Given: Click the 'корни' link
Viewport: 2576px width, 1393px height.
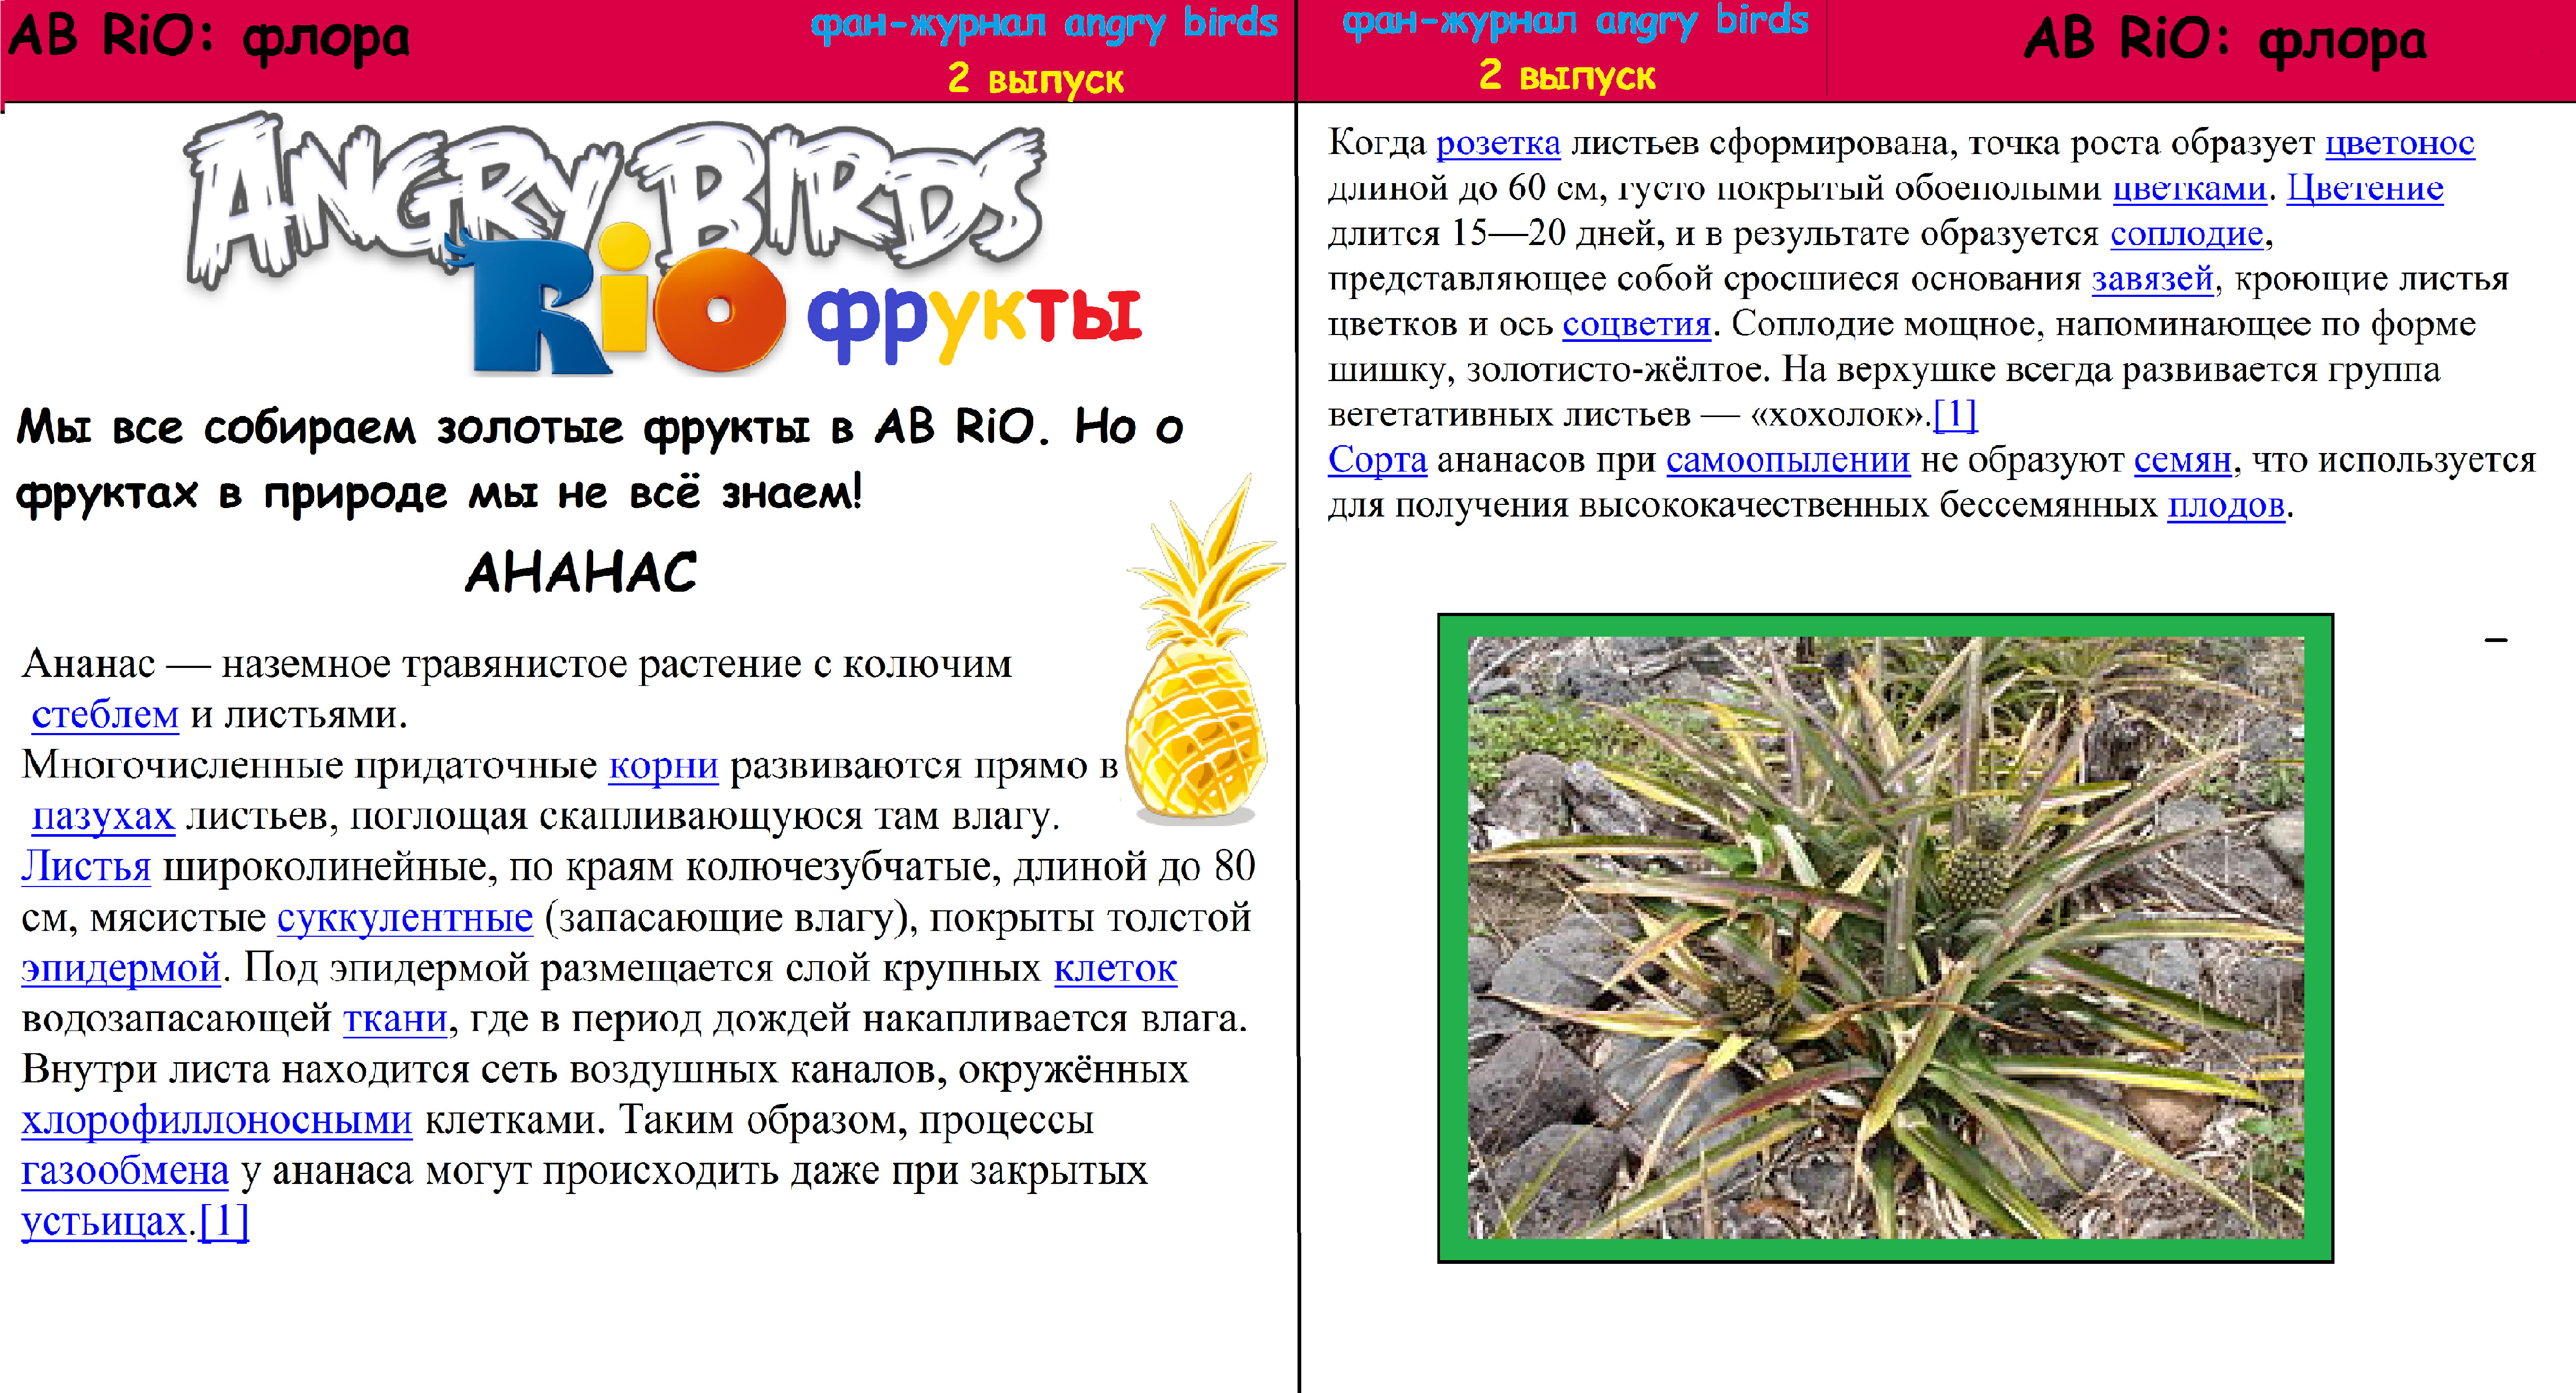Looking at the screenshot, I should point(663,765).
